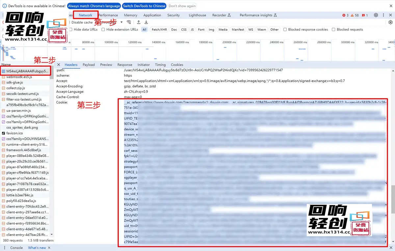Filter requests by Wasm type
The height and width of the screenshot is (251, 395).
262,30
